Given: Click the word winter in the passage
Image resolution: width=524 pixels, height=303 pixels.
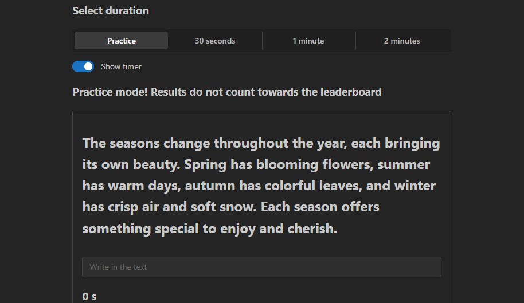Looking at the screenshot, I should [415, 186].
